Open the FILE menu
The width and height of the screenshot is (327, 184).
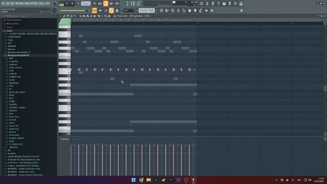coord(4,4)
